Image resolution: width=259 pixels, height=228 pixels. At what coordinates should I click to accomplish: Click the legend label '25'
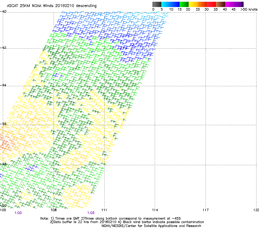[x=198, y=9]
